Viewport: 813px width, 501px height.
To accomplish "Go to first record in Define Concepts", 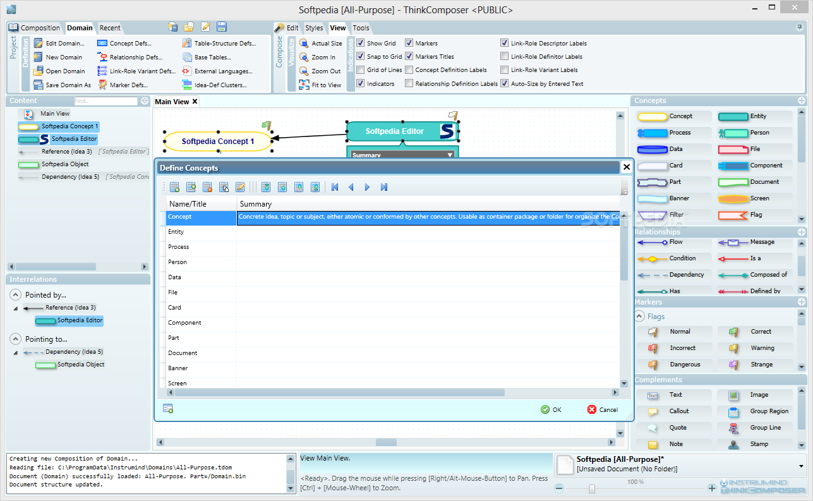I will click(335, 187).
